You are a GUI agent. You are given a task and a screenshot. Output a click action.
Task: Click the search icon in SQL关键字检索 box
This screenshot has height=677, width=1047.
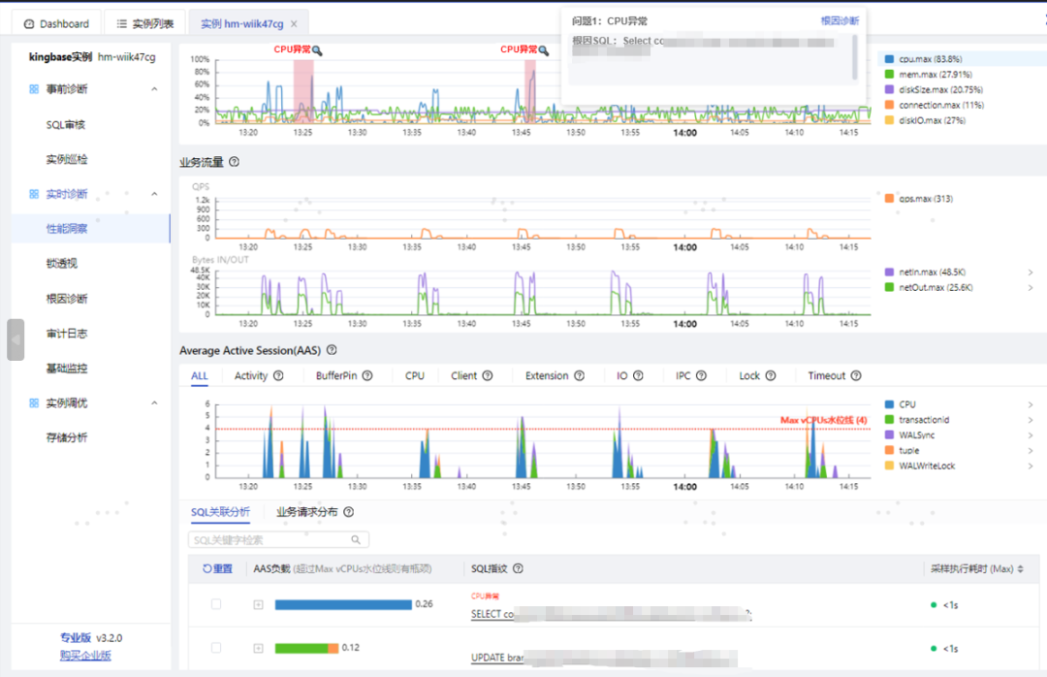[x=356, y=539]
